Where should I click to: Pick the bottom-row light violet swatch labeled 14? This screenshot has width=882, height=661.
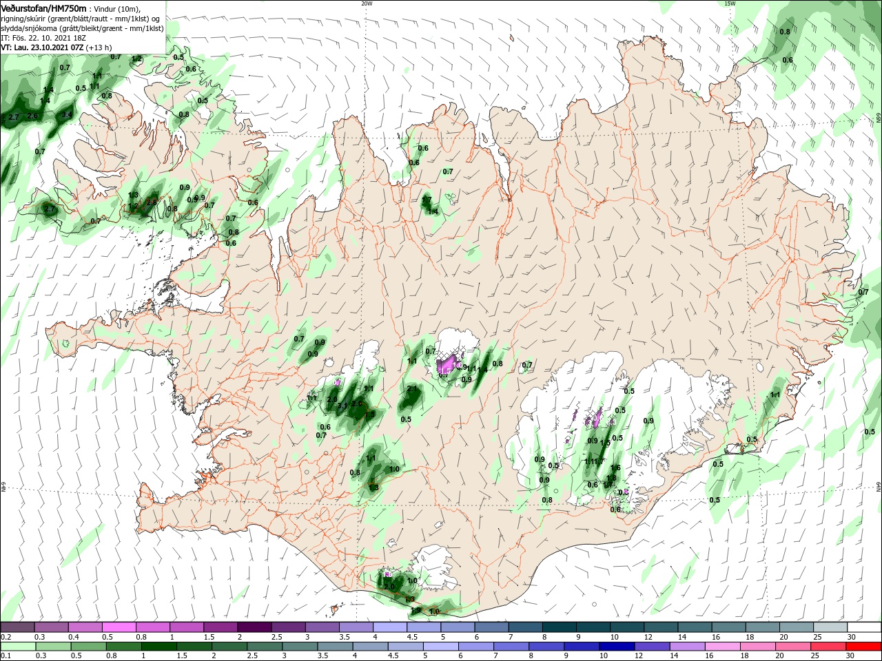[687, 647]
